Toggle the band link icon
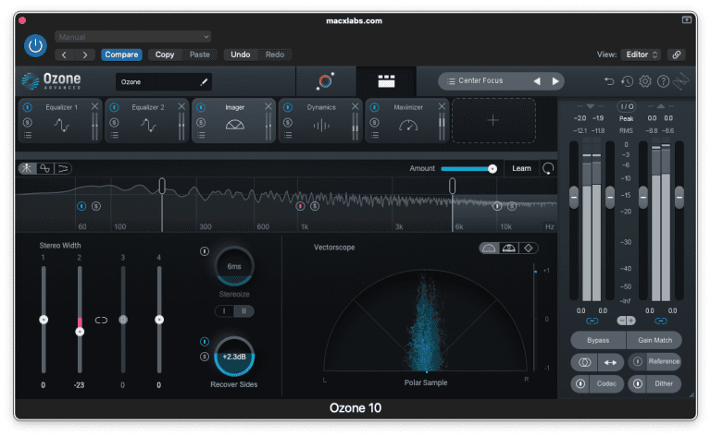 (101, 321)
